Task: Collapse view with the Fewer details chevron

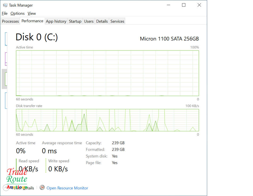Action: [x=6, y=188]
